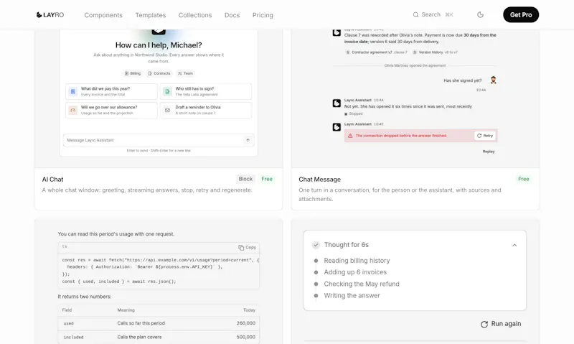Go to the Docs page
Viewport: 574px width, 344px height.
coord(232,15)
